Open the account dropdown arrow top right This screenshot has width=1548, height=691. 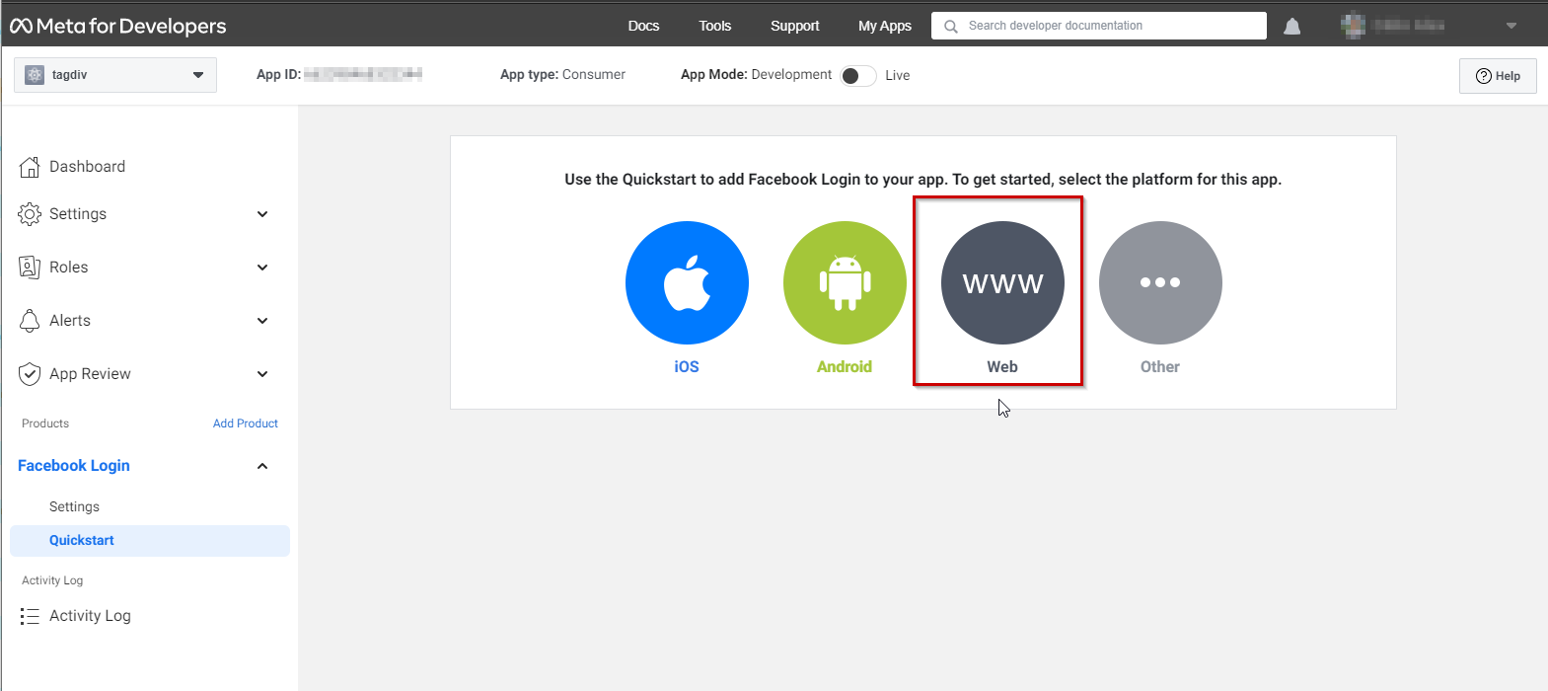pos(1511,27)
